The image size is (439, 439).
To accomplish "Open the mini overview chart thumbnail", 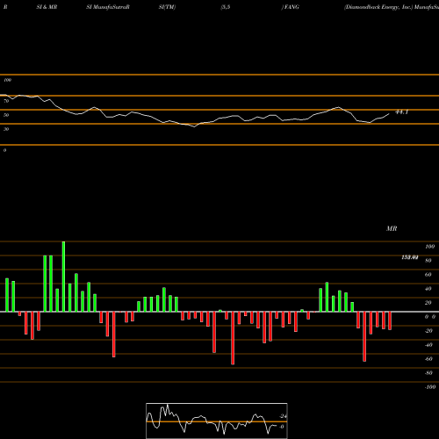I will click(217, 421).
